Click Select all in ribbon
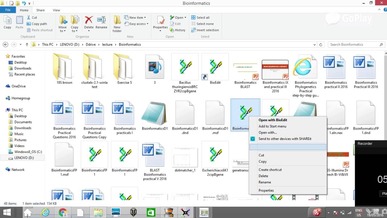The image size is (387, 218). [x=200, y=18]
